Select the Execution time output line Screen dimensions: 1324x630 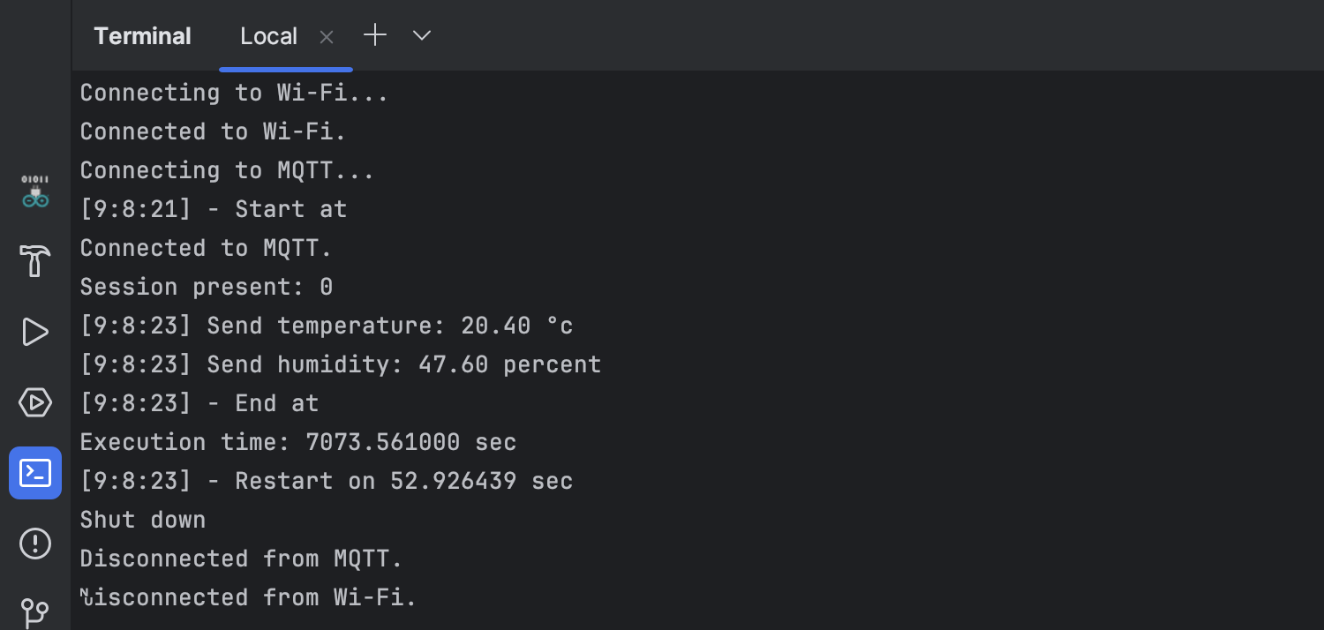click(x=297, y=442)
